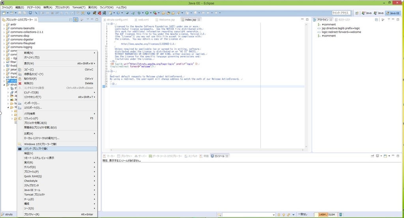The image size is (404, 218).
Task: Click Collapse All icon in Project Explorer
Action: [71, 20]
